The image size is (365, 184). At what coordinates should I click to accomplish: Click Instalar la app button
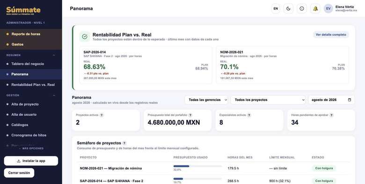click(x=31, y=161)
